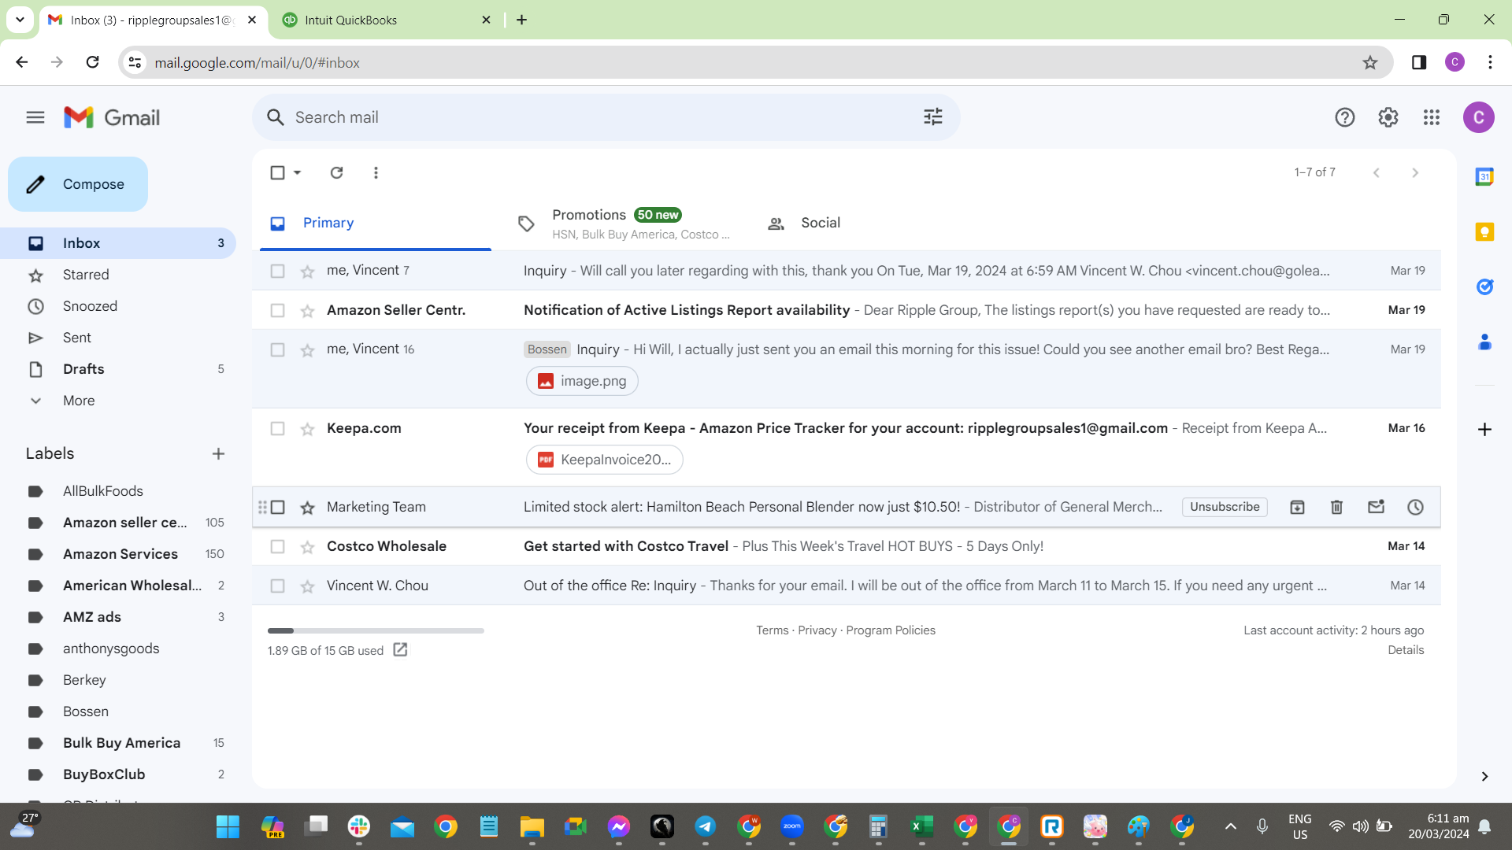1512x850 pixels.
Task: Select the Vincent W. Chou email checkbox
Action: 277,586
